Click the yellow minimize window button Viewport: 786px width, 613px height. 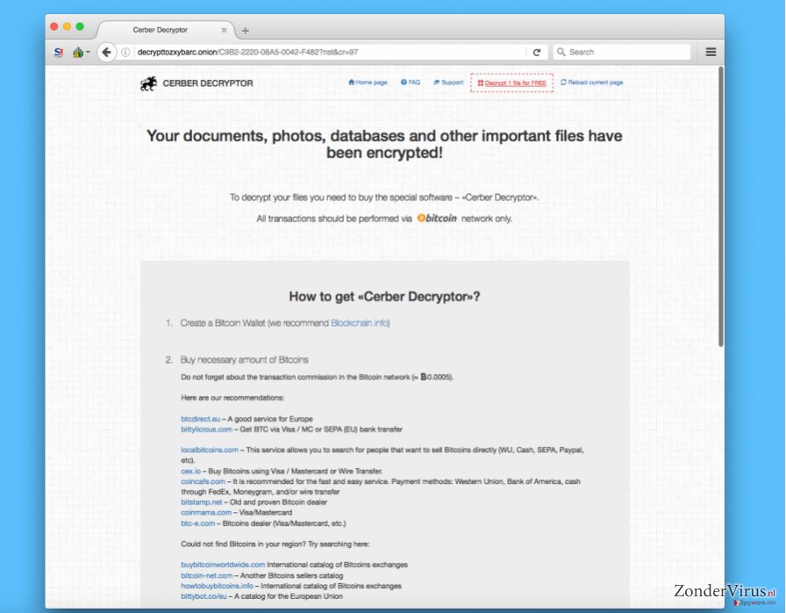coord(68,26)
